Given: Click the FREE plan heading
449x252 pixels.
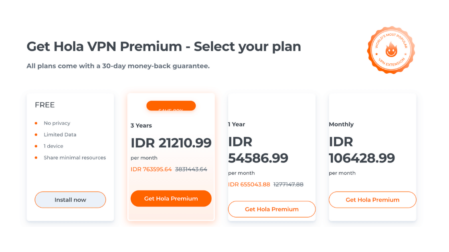Looking at the screenshot, I should [x=44, y=105].
